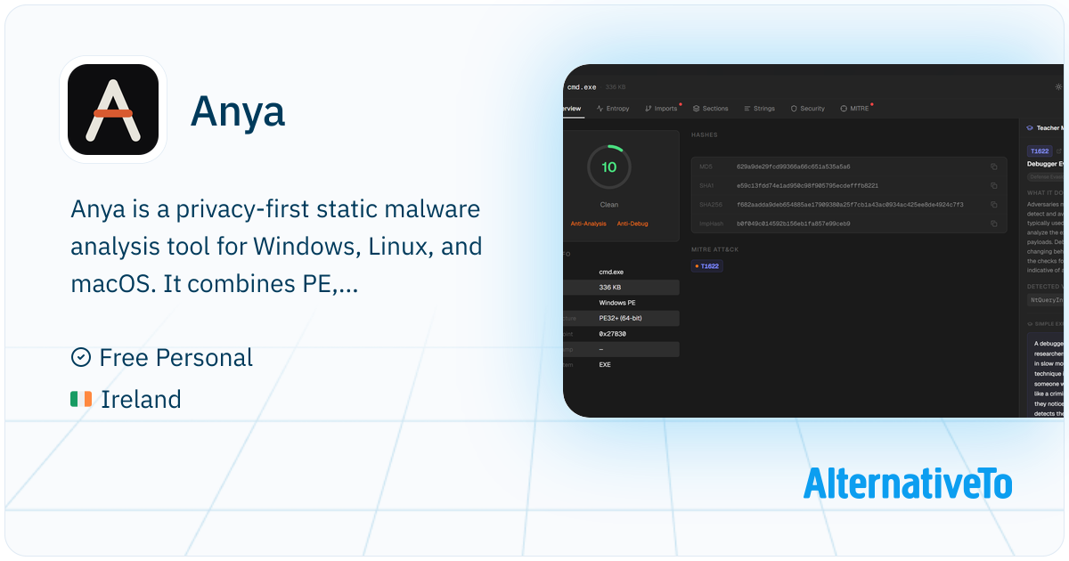Open the Security tab
The height and width of the screenshot is (561, 1069).
(x=807, y=109)
